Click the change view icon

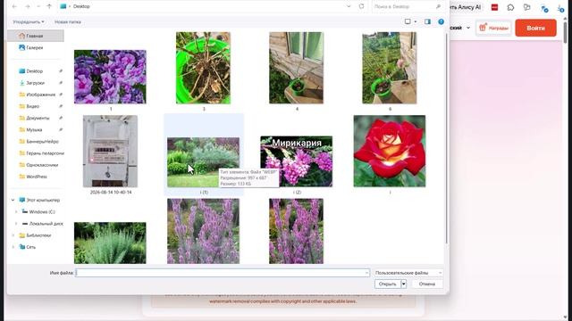click(408, 21)
